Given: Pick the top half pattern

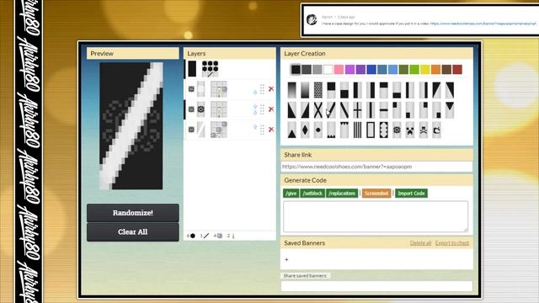Looking at the screenshot, I should tap(331, 90).
